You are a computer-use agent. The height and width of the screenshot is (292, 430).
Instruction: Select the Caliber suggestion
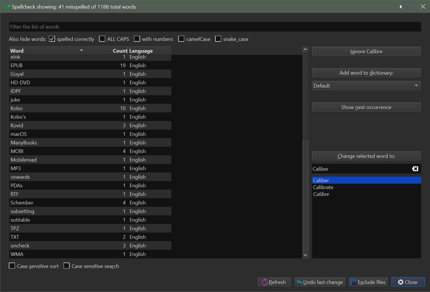366,180
